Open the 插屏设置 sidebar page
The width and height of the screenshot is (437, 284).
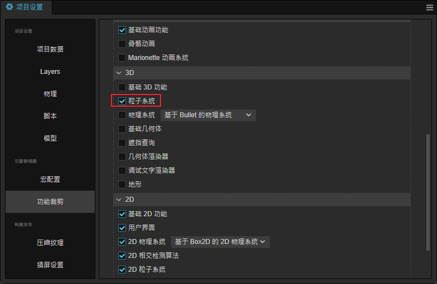[x=50, y=265]
